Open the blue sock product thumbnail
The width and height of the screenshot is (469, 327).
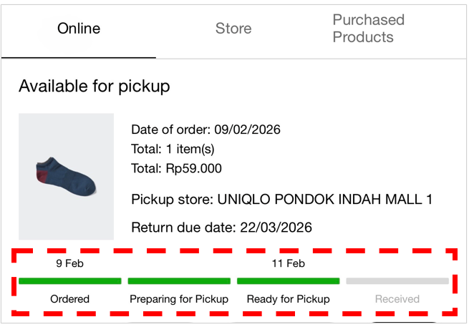click(66, 176)
